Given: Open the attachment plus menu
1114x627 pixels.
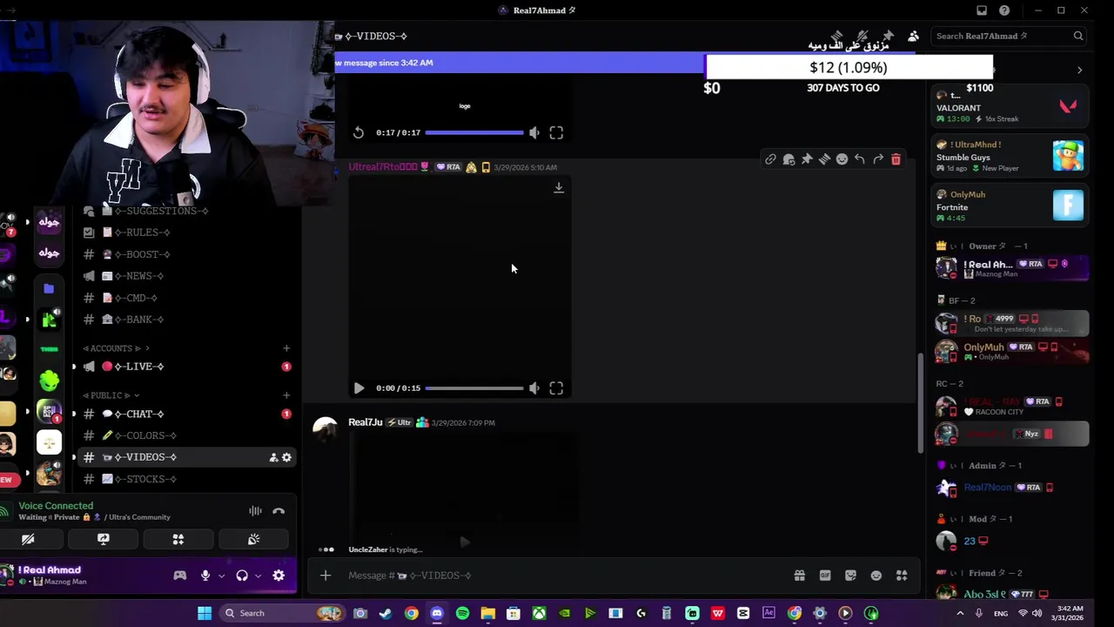Looking at the screenshot, I should click(x=325, y=576).
